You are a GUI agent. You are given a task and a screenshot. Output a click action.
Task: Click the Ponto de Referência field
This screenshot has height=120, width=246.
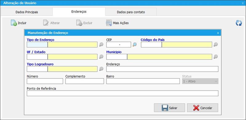122,93
